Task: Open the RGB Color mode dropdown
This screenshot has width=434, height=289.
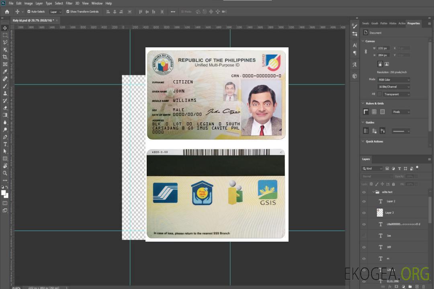Action: tap(394, 79)
